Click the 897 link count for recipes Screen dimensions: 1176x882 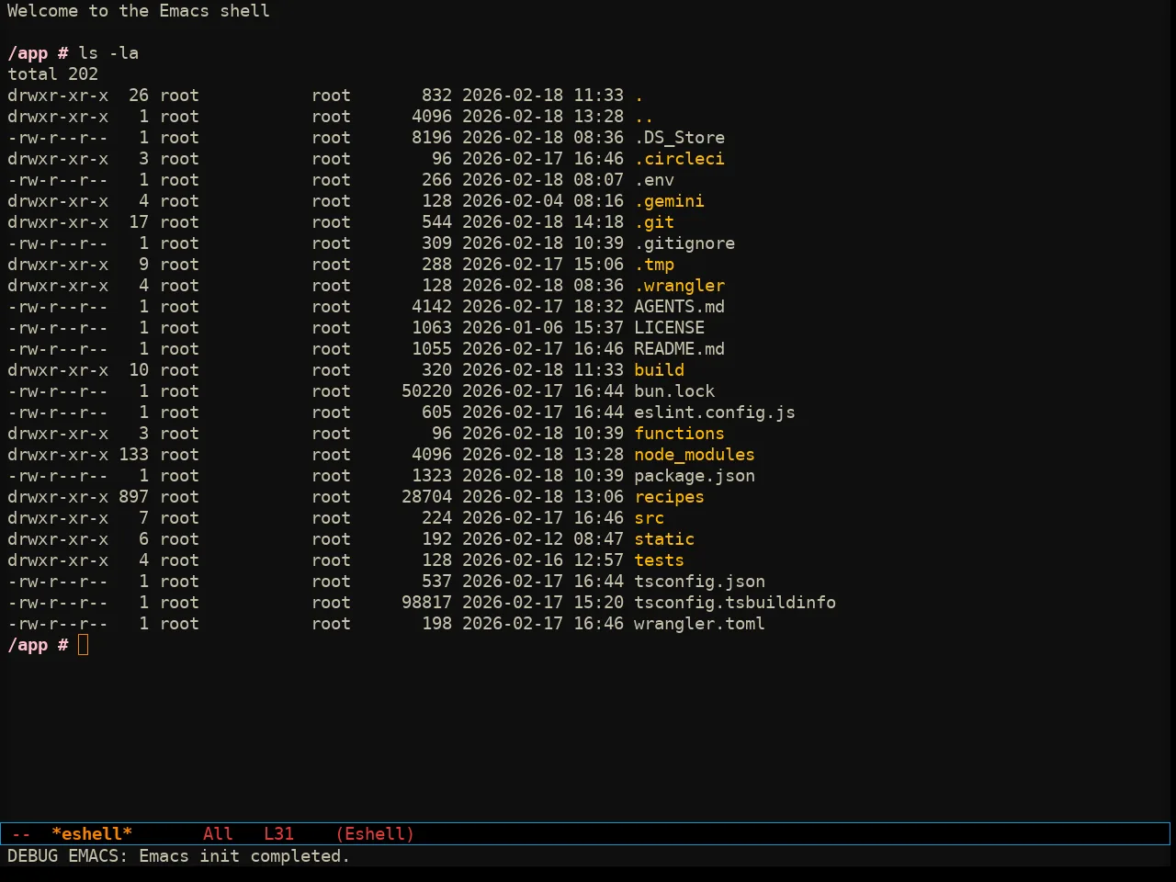(133, 497)
